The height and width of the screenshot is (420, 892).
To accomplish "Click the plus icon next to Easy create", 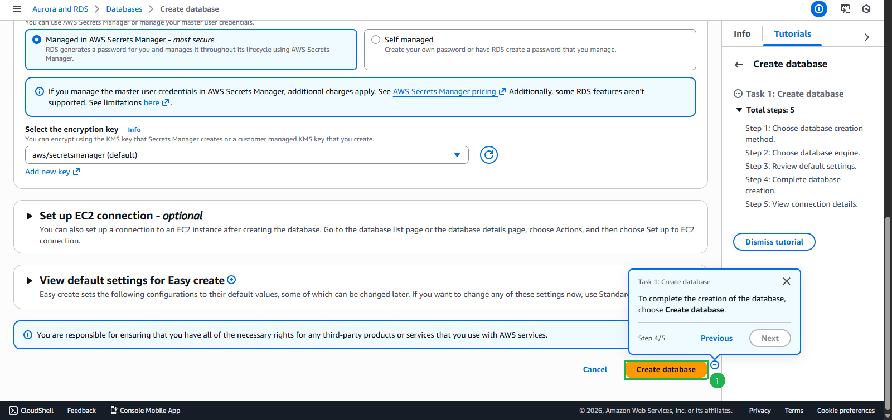I will pos(231,280).
